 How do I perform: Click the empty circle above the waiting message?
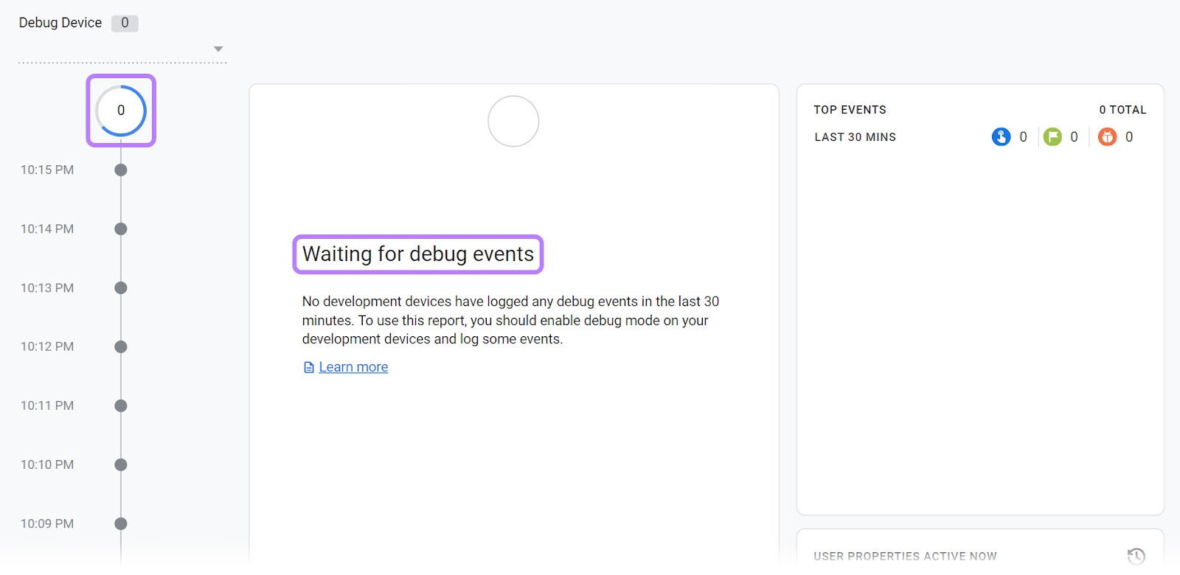[513, 122]
